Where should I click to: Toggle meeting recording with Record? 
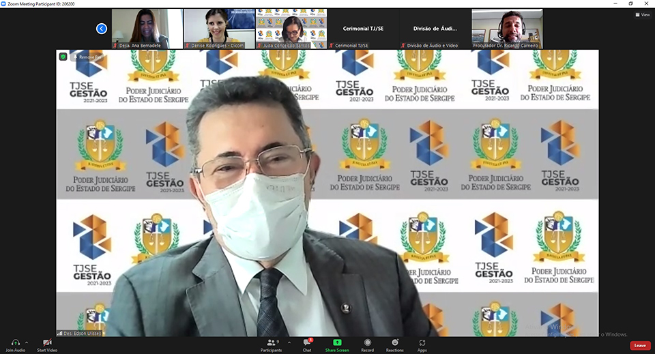click(x=367, y=344)
